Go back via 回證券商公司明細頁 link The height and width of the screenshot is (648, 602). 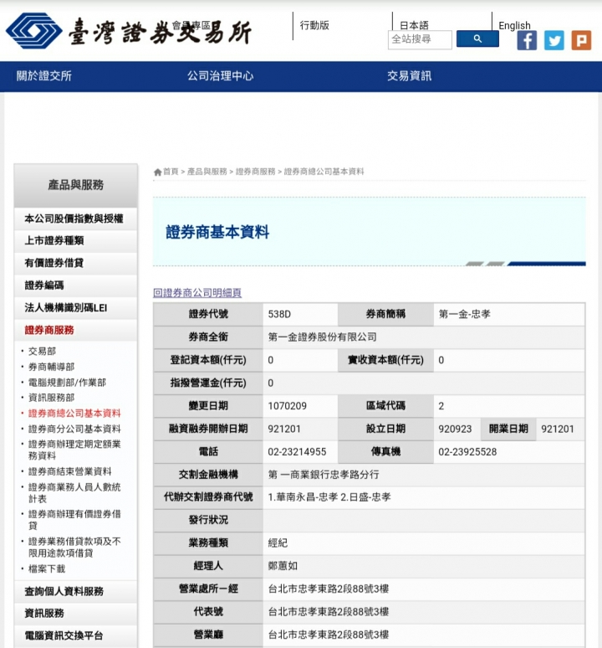197,293
